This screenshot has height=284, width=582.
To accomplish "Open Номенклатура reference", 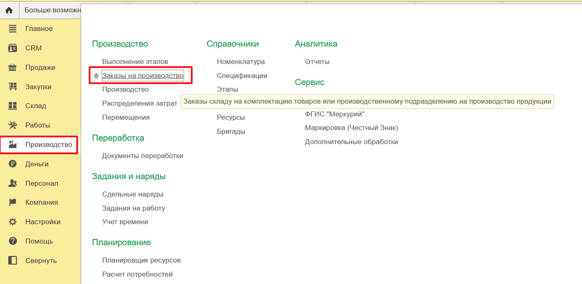I will (241, 62).
